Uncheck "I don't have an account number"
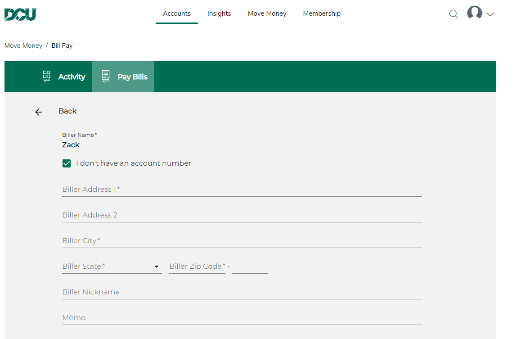This screenshot has height=339, width=521. click(67, 163)
